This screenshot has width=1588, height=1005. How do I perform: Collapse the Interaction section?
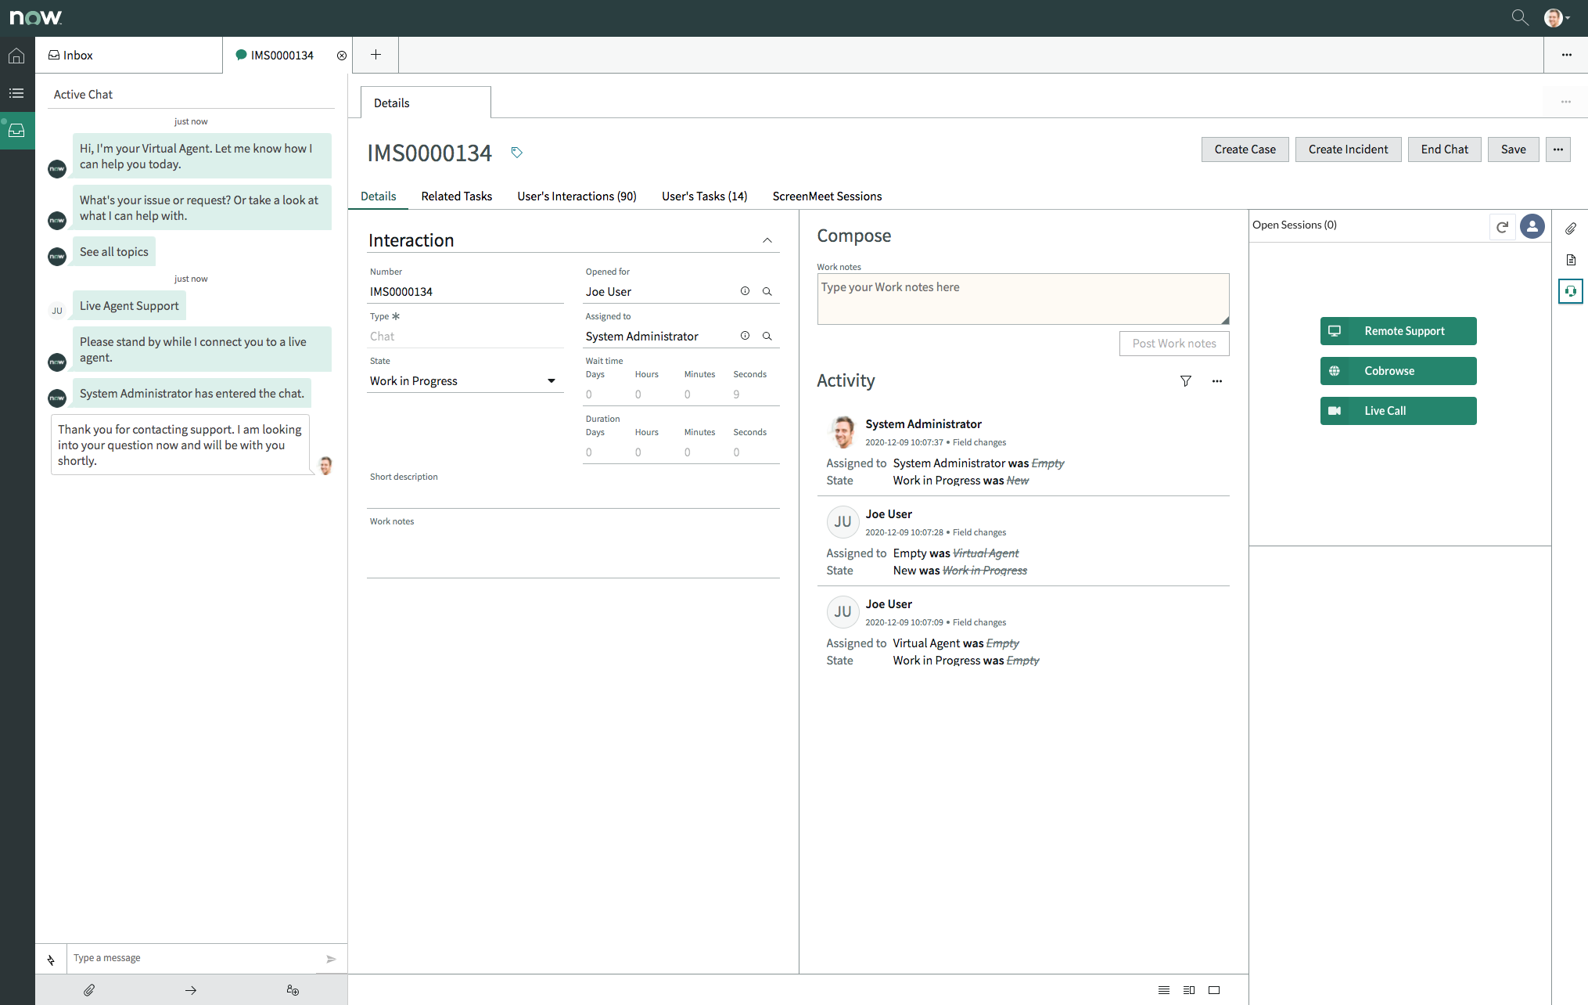[x=767, y=240]
